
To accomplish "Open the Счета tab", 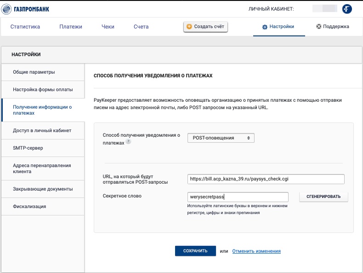I will (x=141, y=27).
